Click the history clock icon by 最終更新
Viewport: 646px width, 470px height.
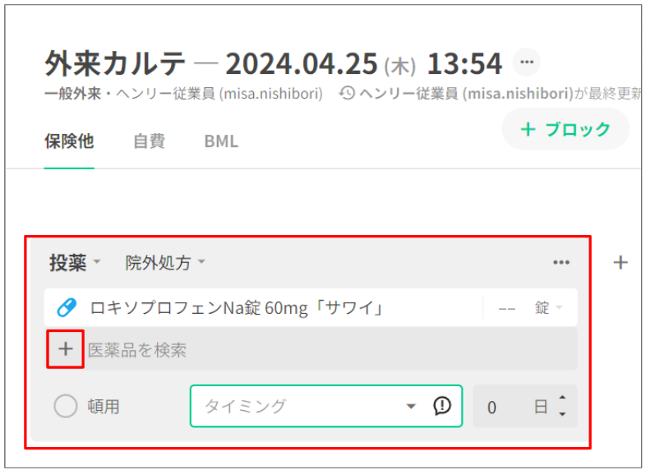[x=347, y=93]
